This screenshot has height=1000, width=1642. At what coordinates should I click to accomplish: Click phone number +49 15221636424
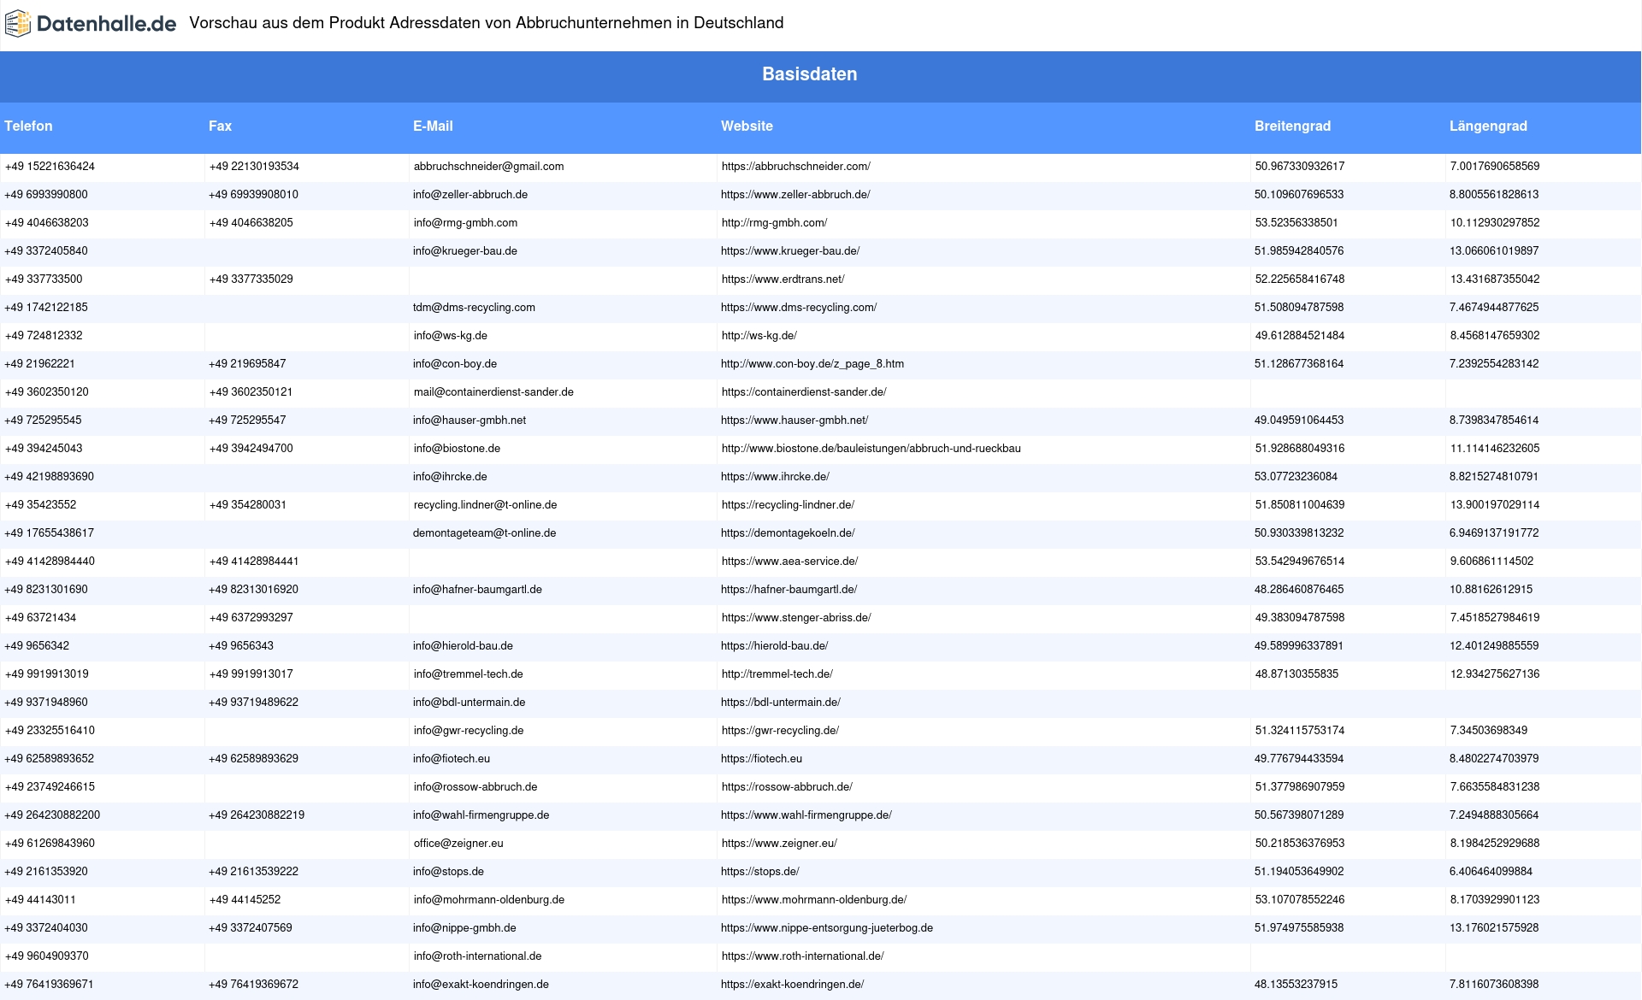[50, 167]
